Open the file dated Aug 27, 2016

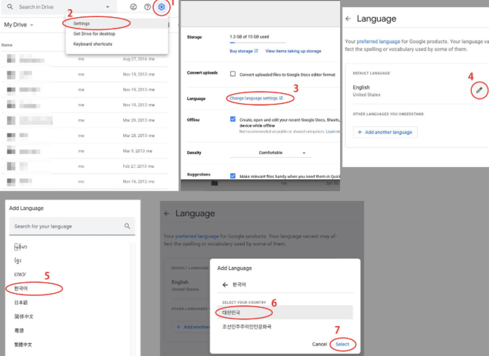84,59
